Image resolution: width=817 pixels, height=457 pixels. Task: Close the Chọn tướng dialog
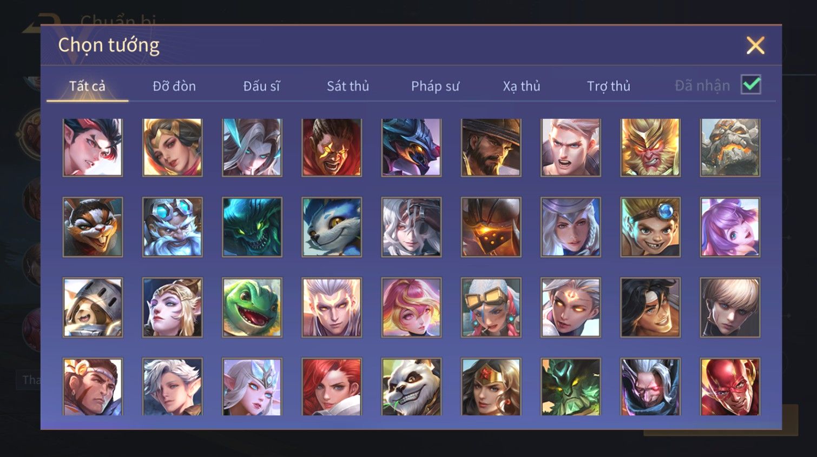(x=755, y=45)
